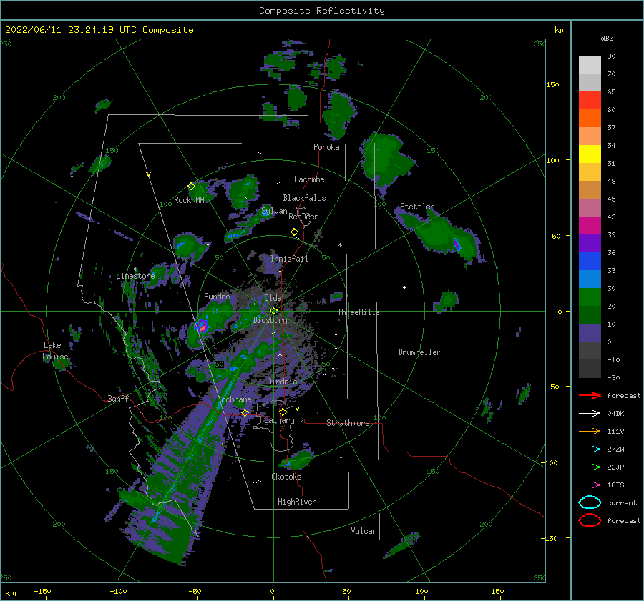Screen dimensions: 644x601
Task: Click the white asterisk above Limestone
Action: click(x=135, y=269)
